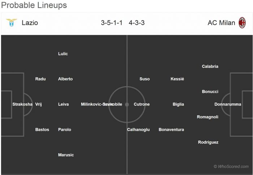Click player Lulic on left wing
253x175 pixels.
[x=63, y=54]
